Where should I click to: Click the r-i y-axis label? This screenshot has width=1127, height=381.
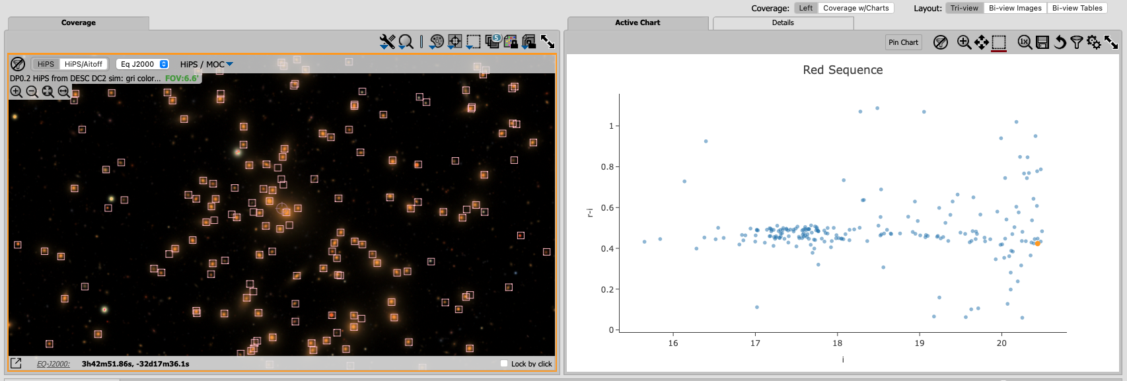pos(590,212)
